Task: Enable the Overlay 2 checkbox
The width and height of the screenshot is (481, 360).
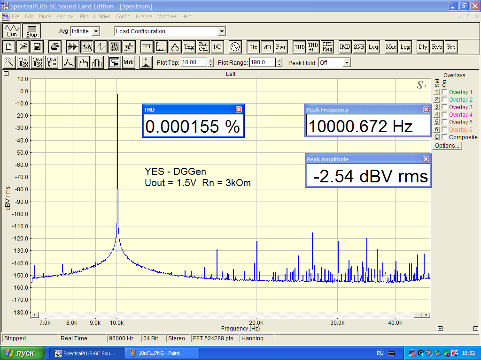Action: [x=444, y=99]
